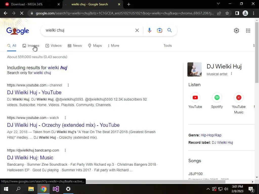Image resolution: width=259 pixels, height=194 pixels.
Task: Stop loading the page with X button
Action: point(22,13)
